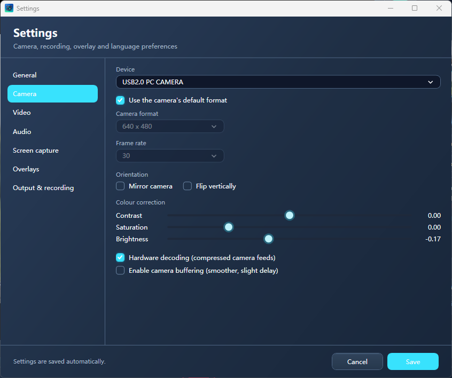Disable Hardware decoding checkbox
The width and height of the screenshot is (452, 378).
[x=120, y=257]
